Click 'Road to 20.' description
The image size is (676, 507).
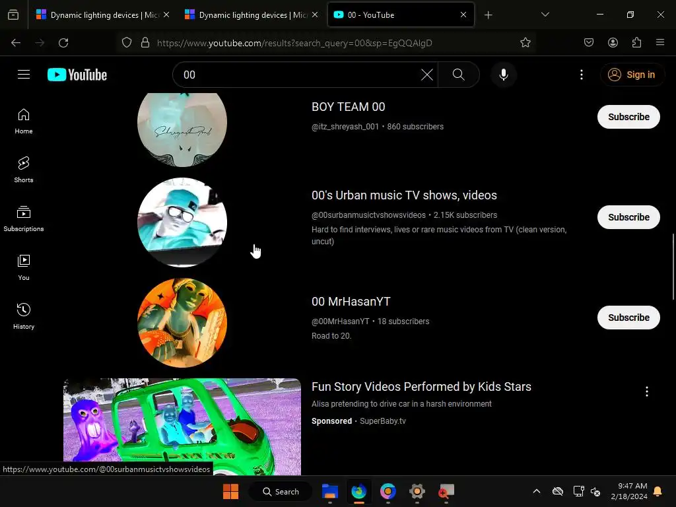tap(331, 336)
